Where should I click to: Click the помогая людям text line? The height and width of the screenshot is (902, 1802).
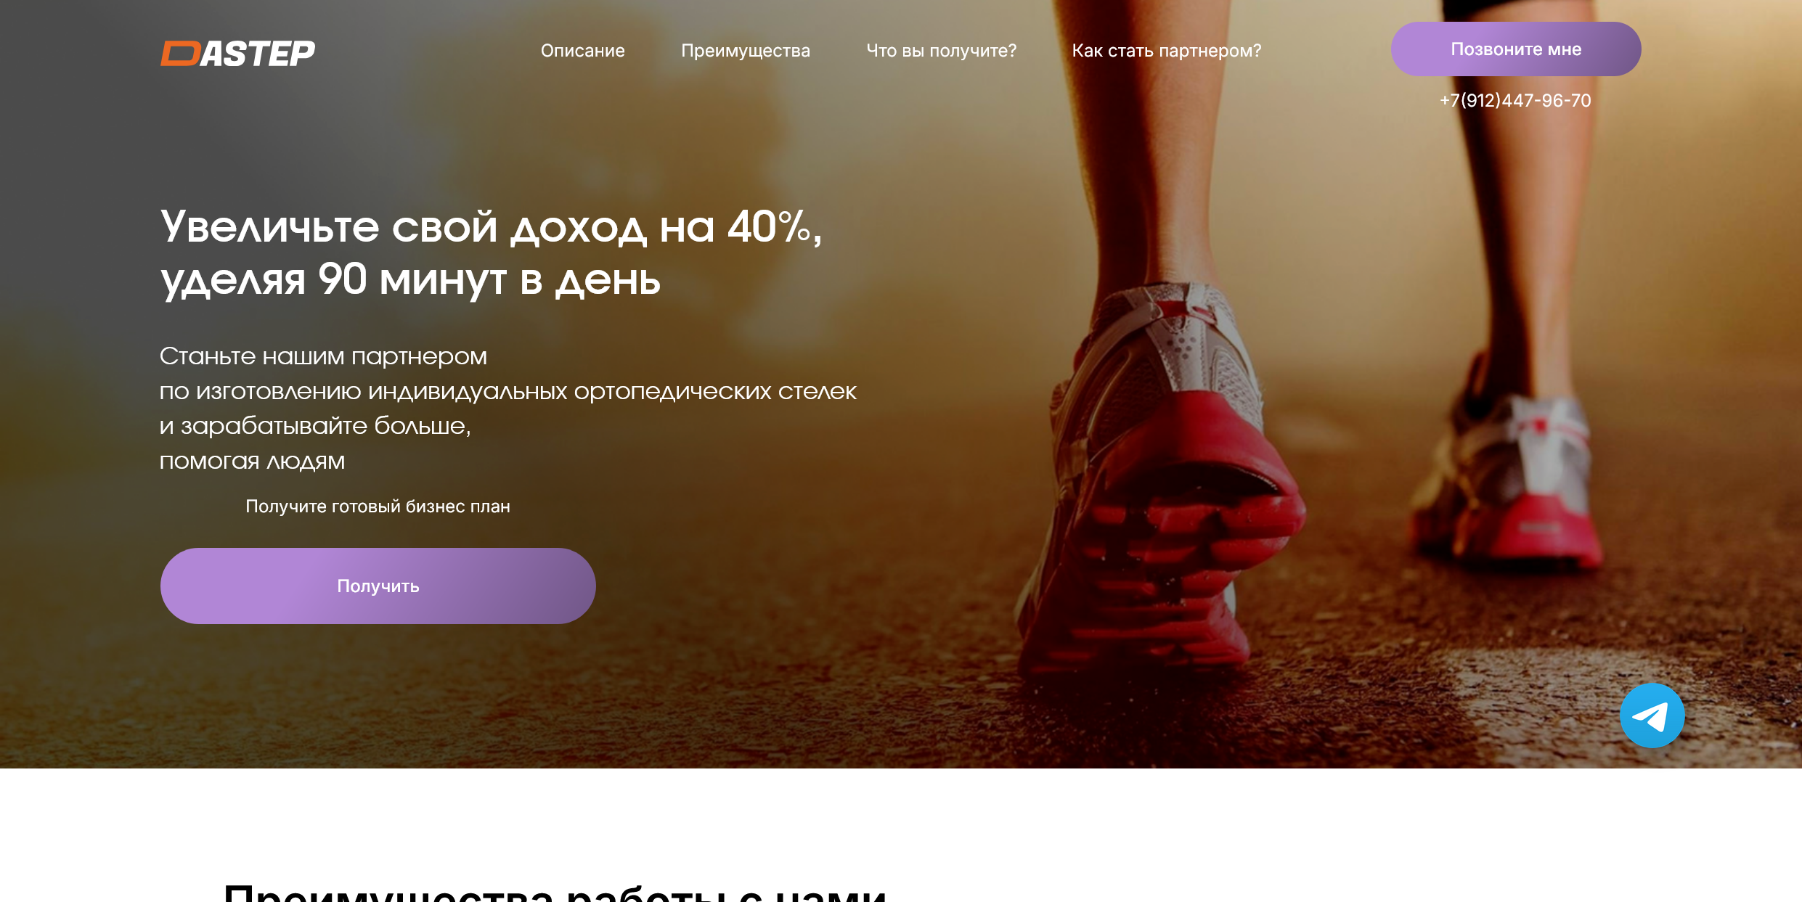click(252, 461)
